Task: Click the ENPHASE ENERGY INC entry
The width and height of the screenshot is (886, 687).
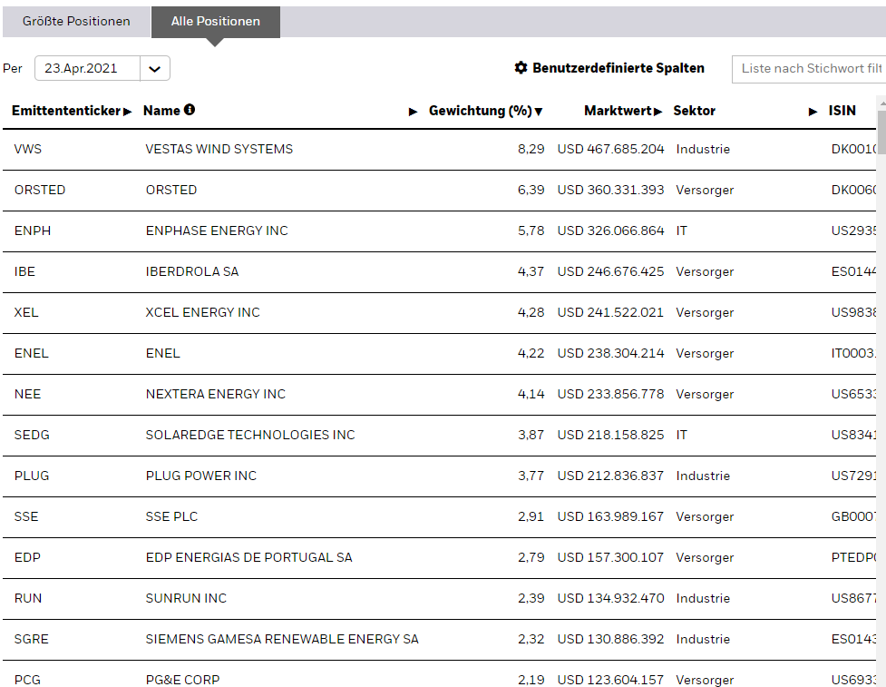Action: pos(217,231)
